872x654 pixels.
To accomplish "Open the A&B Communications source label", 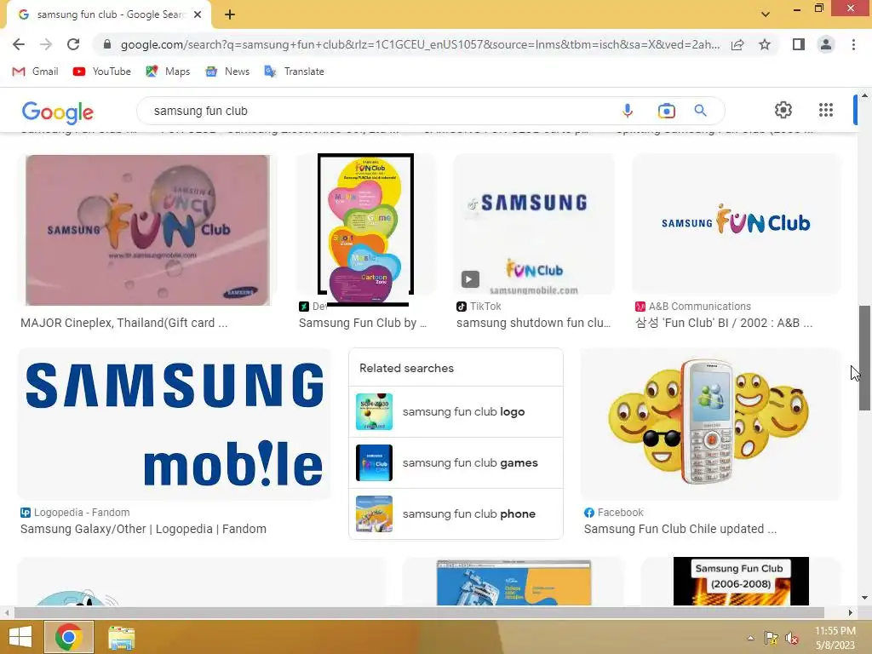I will click(693, 306).
